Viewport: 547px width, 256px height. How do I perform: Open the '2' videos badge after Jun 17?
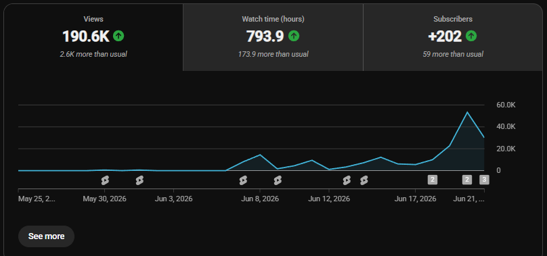[432, 180]
